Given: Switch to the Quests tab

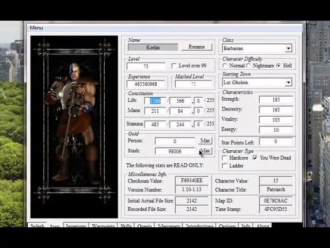Looking at the screenshot, I should pyautogui.click(x=144, y=225).
